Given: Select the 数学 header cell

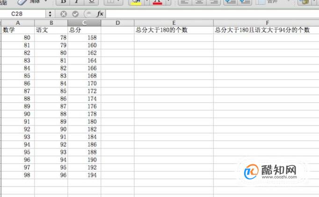Looking at the screenshot, I should point(18,30).
